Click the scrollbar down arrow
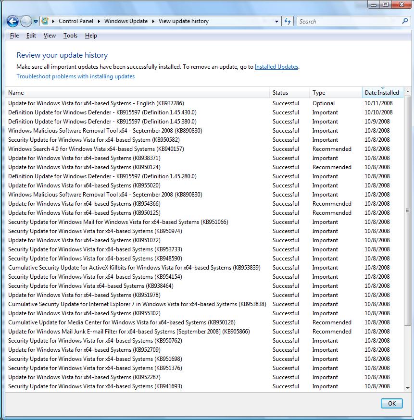The image size is (414, 420). [408, 388]
